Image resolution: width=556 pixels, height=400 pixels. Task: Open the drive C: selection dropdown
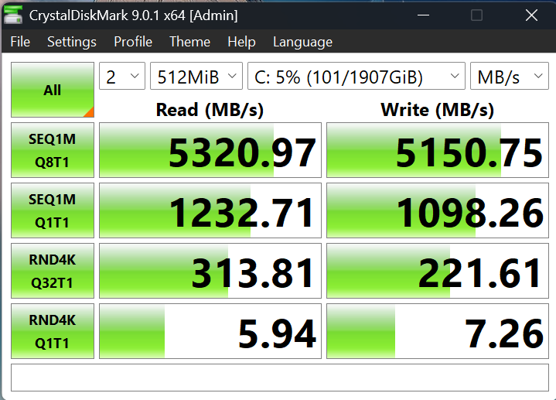click(x=356, y=76)
